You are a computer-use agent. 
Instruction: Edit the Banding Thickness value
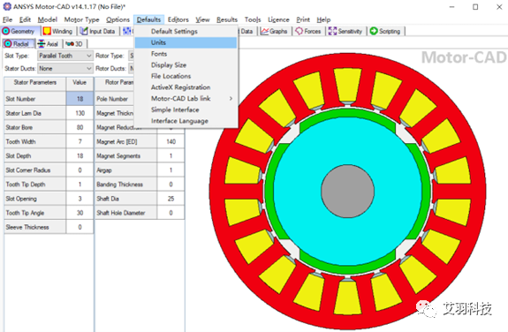(x=171, y=185)
